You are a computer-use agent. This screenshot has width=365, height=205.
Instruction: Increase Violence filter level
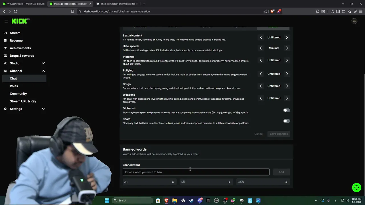pos(287,60)
